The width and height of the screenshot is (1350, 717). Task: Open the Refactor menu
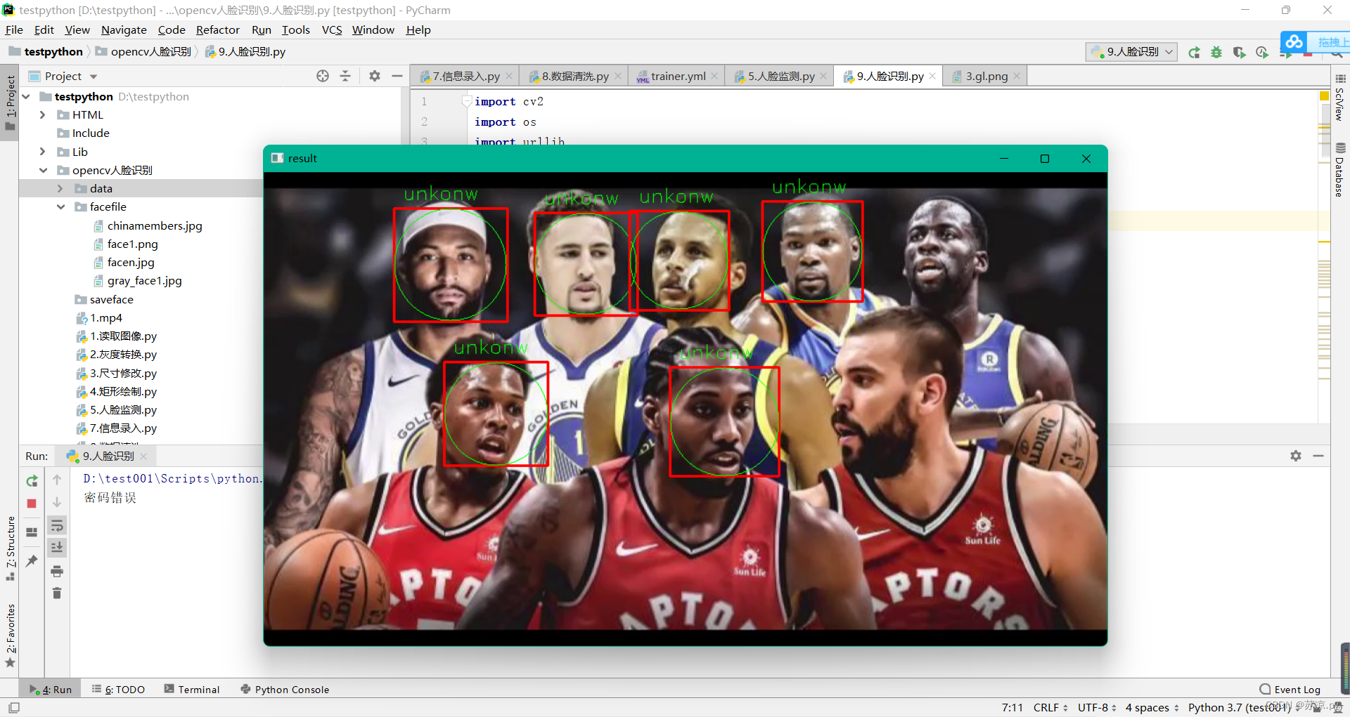coord(217,29)
